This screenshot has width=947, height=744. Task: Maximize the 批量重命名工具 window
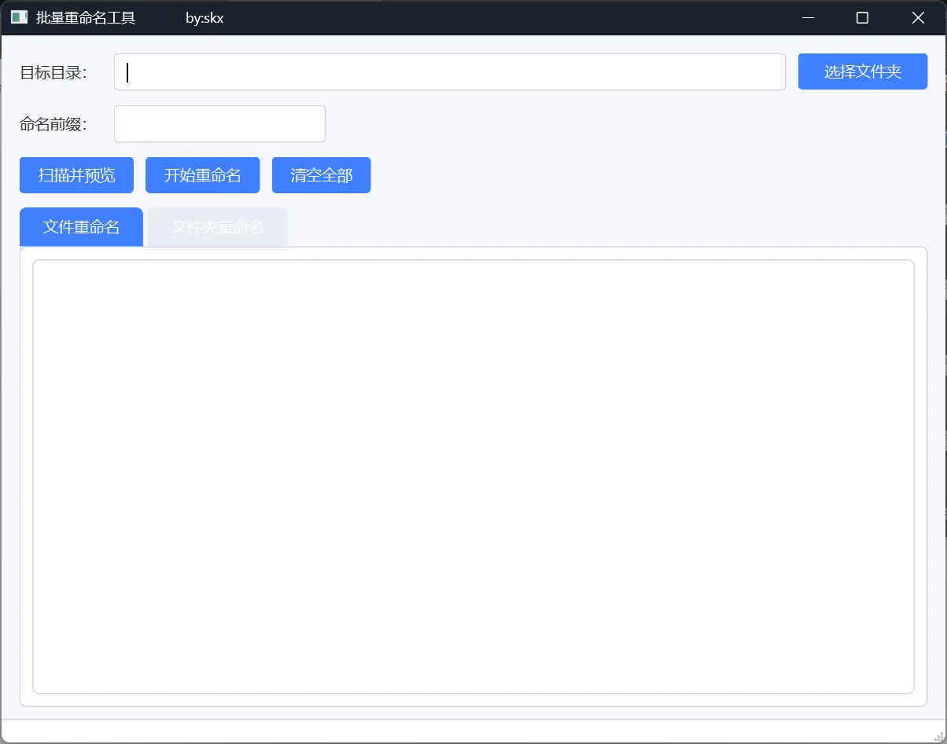point(862,17)
